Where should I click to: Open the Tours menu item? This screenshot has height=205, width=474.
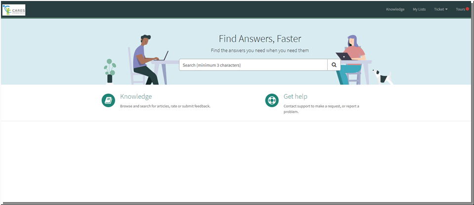coord(460,9)
